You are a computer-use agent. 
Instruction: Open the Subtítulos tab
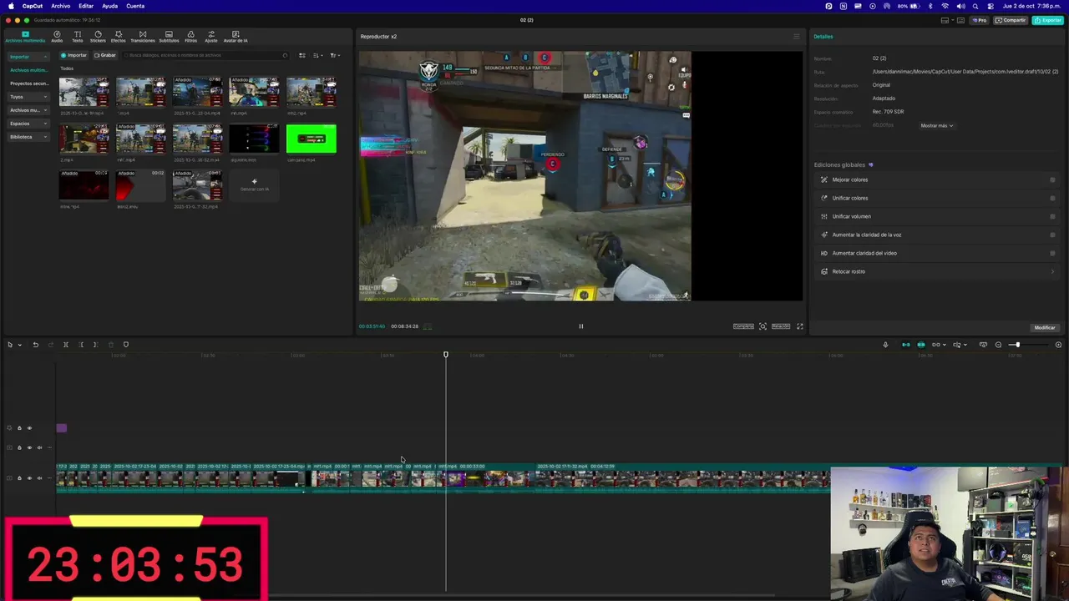(169, 37)
